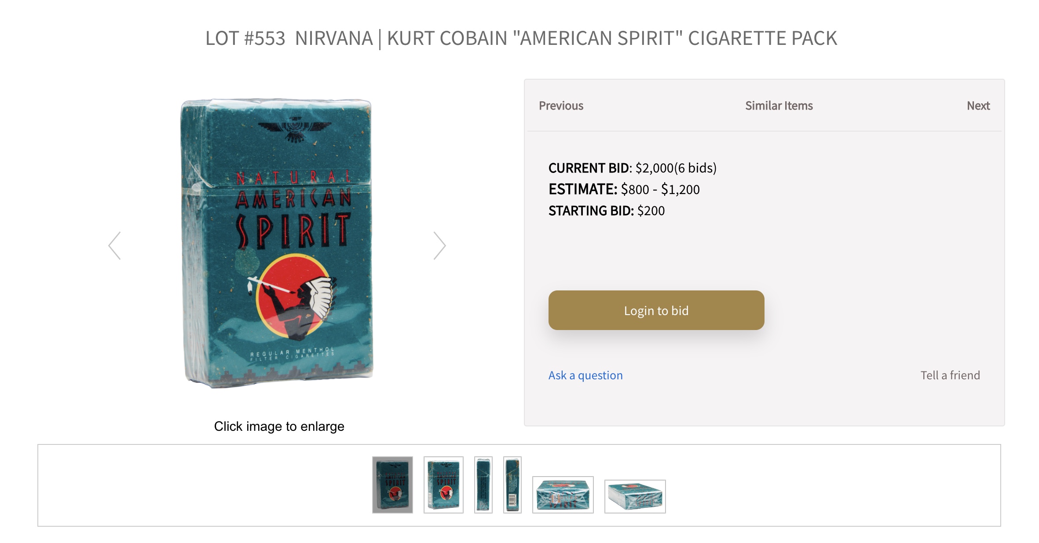
Task: Select the first front-view thumbnail
Action: pyautogui.click(x=392, y=484)
